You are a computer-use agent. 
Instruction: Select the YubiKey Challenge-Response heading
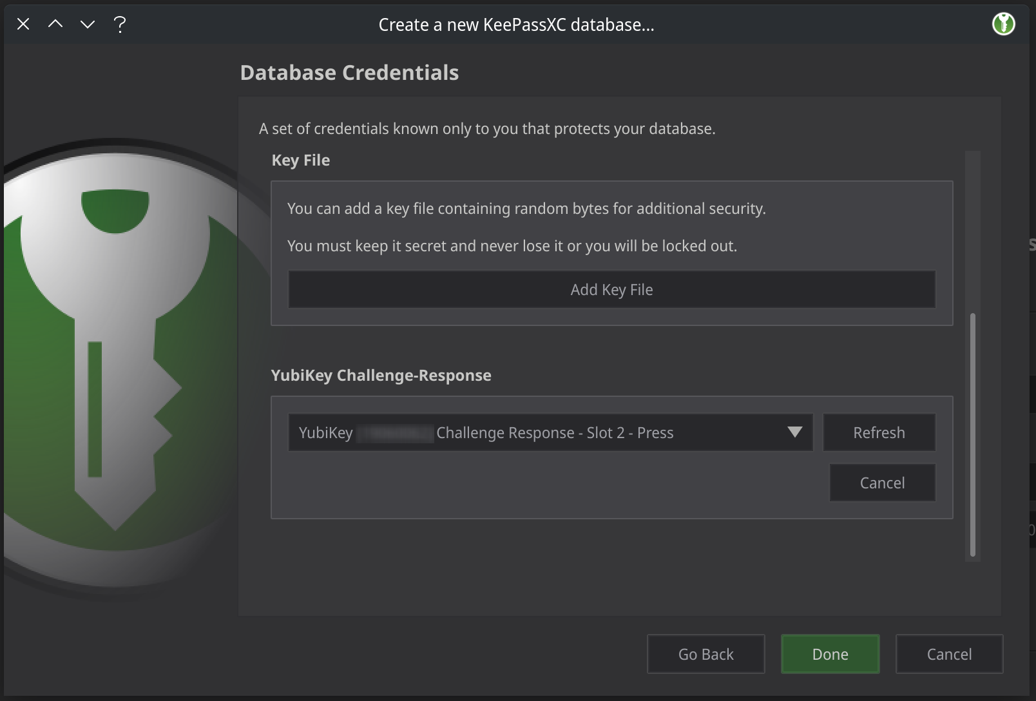(381, 375)
